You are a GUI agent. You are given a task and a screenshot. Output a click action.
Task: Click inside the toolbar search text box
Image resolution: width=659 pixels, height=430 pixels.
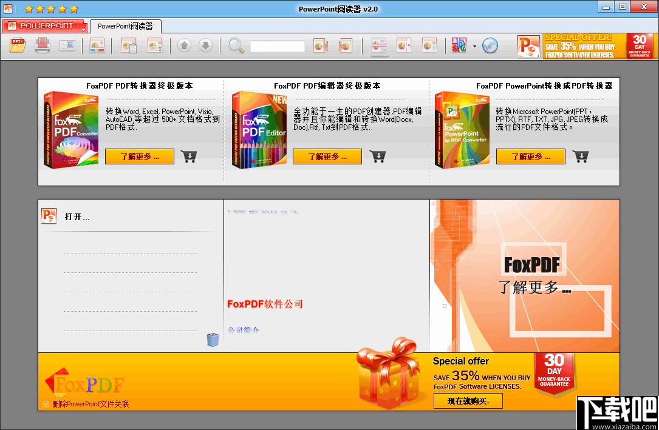click(x=278, y=46)
